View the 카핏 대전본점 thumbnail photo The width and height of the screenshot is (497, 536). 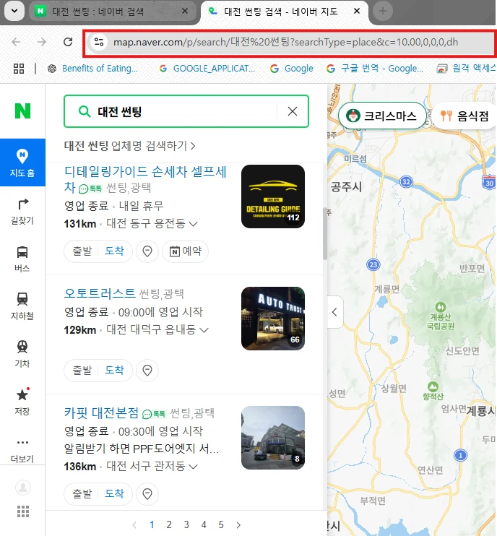[273, 438]
